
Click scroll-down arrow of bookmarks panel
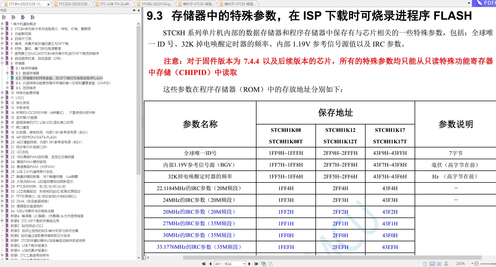tap(138, 258)
